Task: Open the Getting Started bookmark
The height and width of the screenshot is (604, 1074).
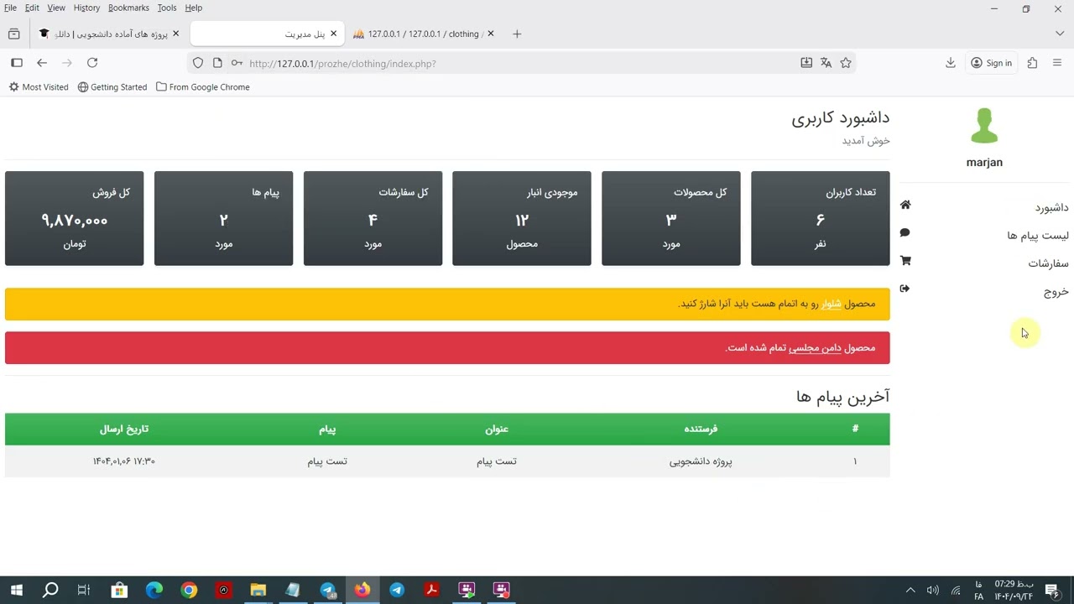Action: [112, 87]
